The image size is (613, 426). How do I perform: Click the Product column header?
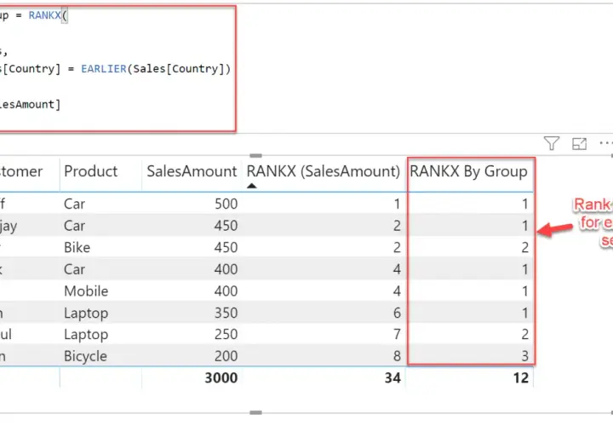(91, 171)
